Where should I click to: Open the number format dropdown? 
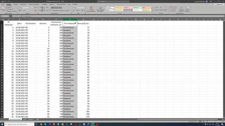pos(84,8)
